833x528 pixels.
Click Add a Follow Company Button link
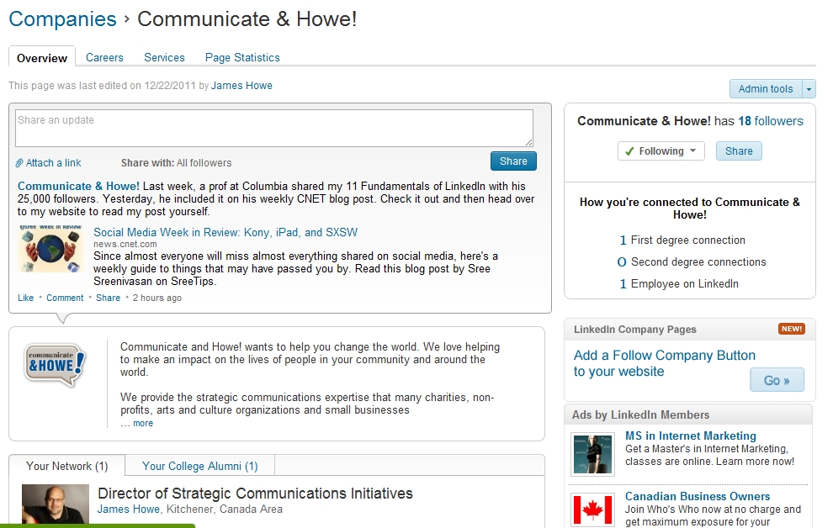(x=664, y=363)
